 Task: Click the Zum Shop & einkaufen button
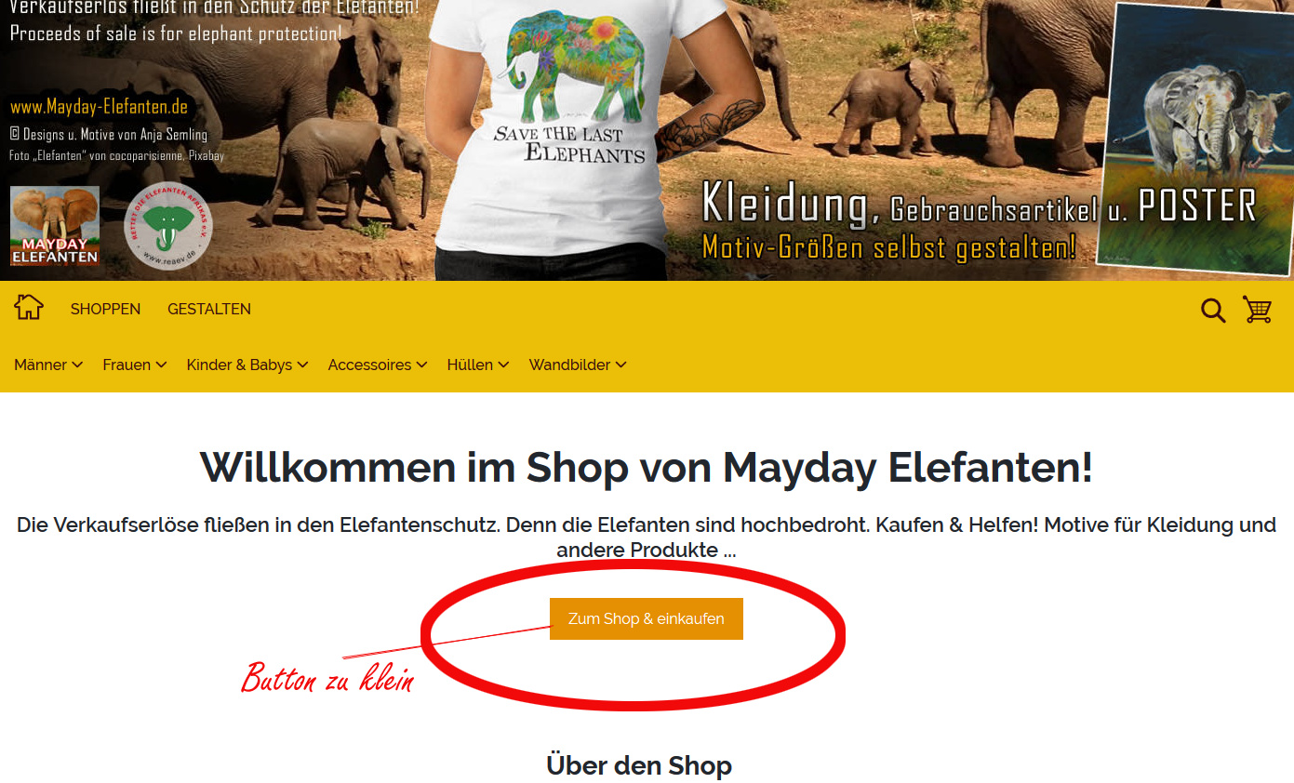click(x=647, y=618)
